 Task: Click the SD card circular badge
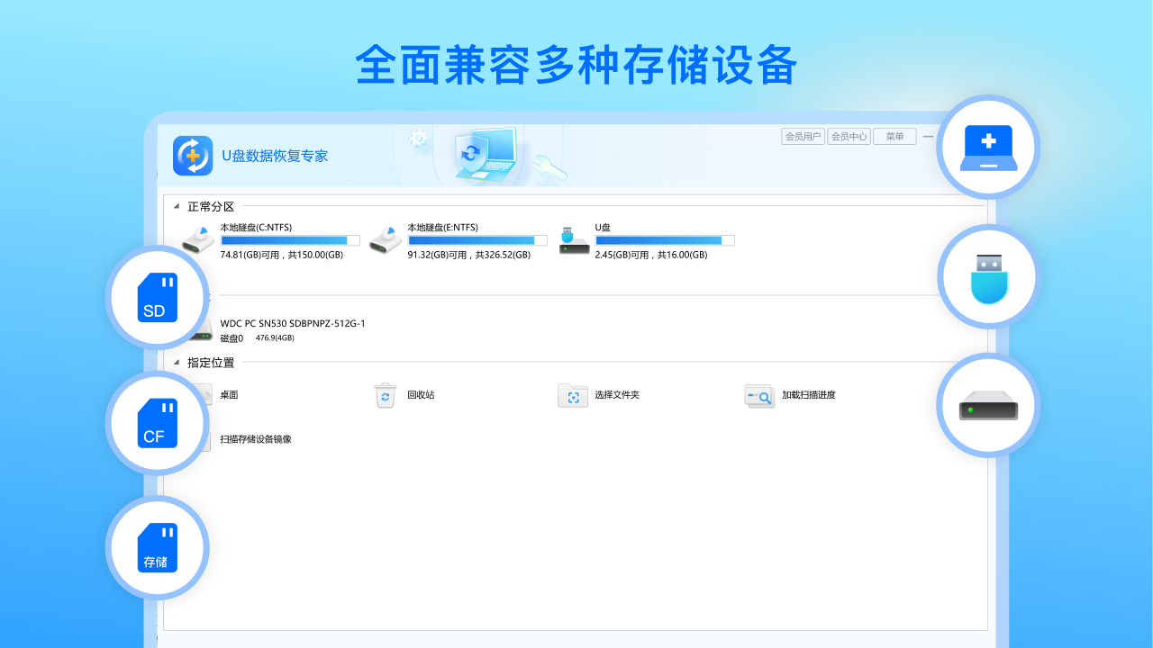[x=157, y=298]
